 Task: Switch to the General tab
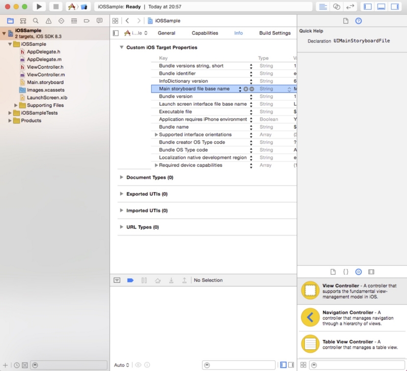[166, 33]
